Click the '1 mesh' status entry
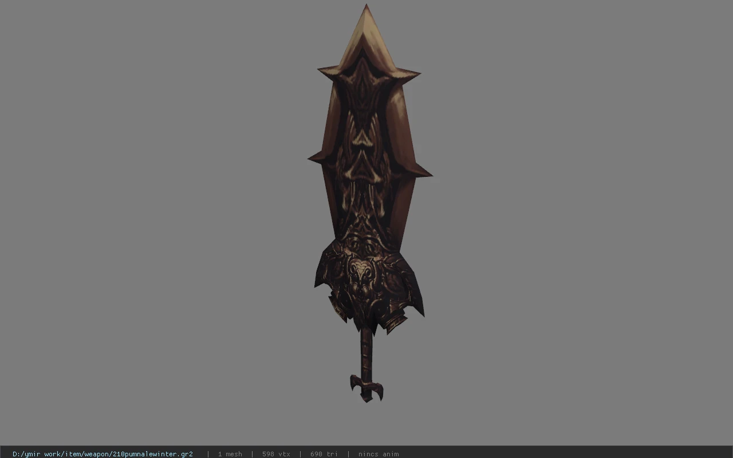This screenshot has height=458, width=733. [230, 454]
